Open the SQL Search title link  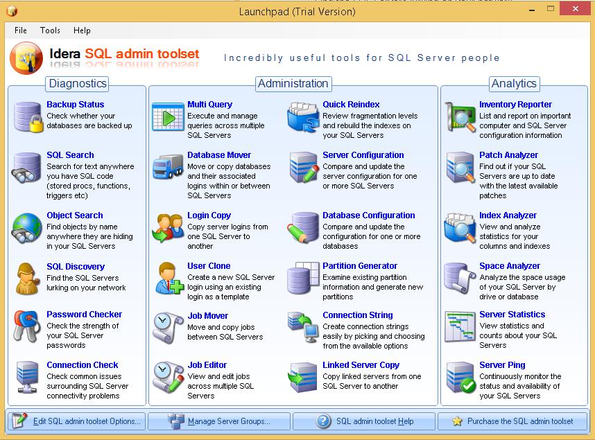point(70,155)
